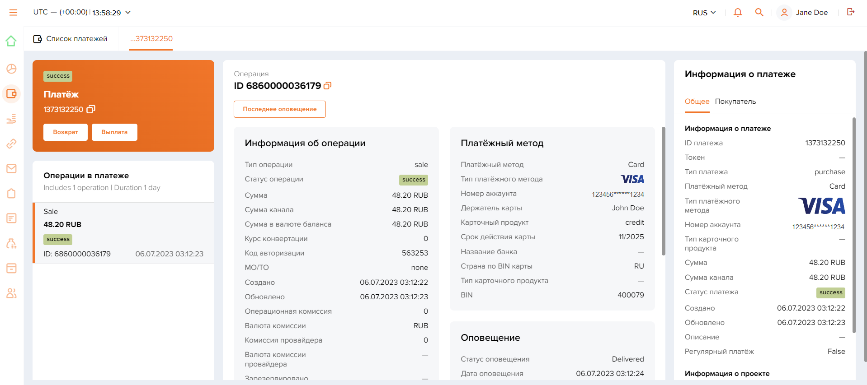
Task: Click Последнее оповещение button
Action: (280, 109)
